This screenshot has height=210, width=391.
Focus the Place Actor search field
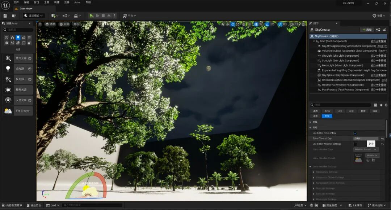[x=18, y=30]
